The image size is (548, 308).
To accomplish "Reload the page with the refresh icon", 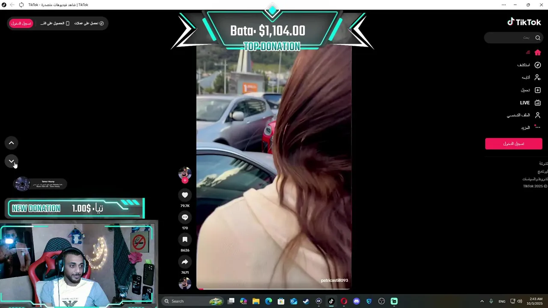I will pyautogui.click(x=21, y=5).
